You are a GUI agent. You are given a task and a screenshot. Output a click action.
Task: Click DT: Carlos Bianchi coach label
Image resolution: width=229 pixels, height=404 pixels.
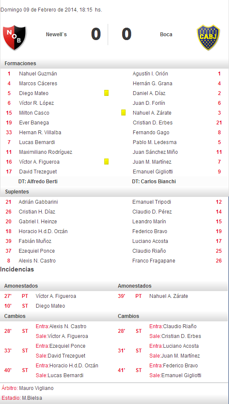coord(154,182)
